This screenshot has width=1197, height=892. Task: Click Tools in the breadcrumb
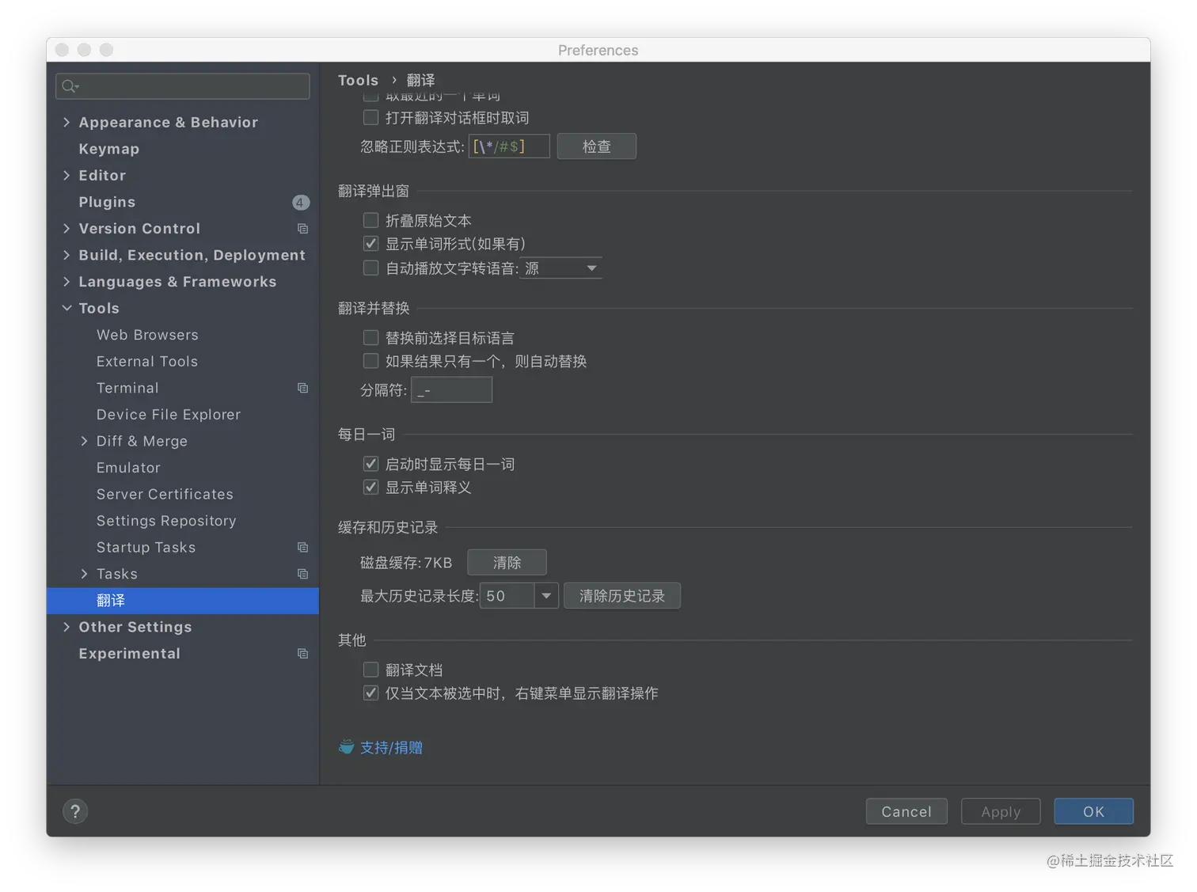pos(358,80)
